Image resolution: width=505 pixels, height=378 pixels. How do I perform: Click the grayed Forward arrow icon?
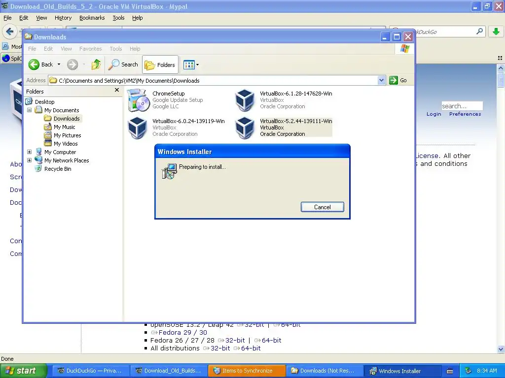pos(72,64)
